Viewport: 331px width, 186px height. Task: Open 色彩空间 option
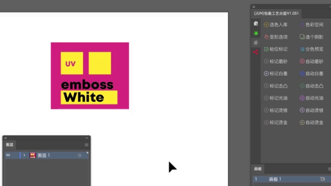pyautogui.click(x=311, y=25)
